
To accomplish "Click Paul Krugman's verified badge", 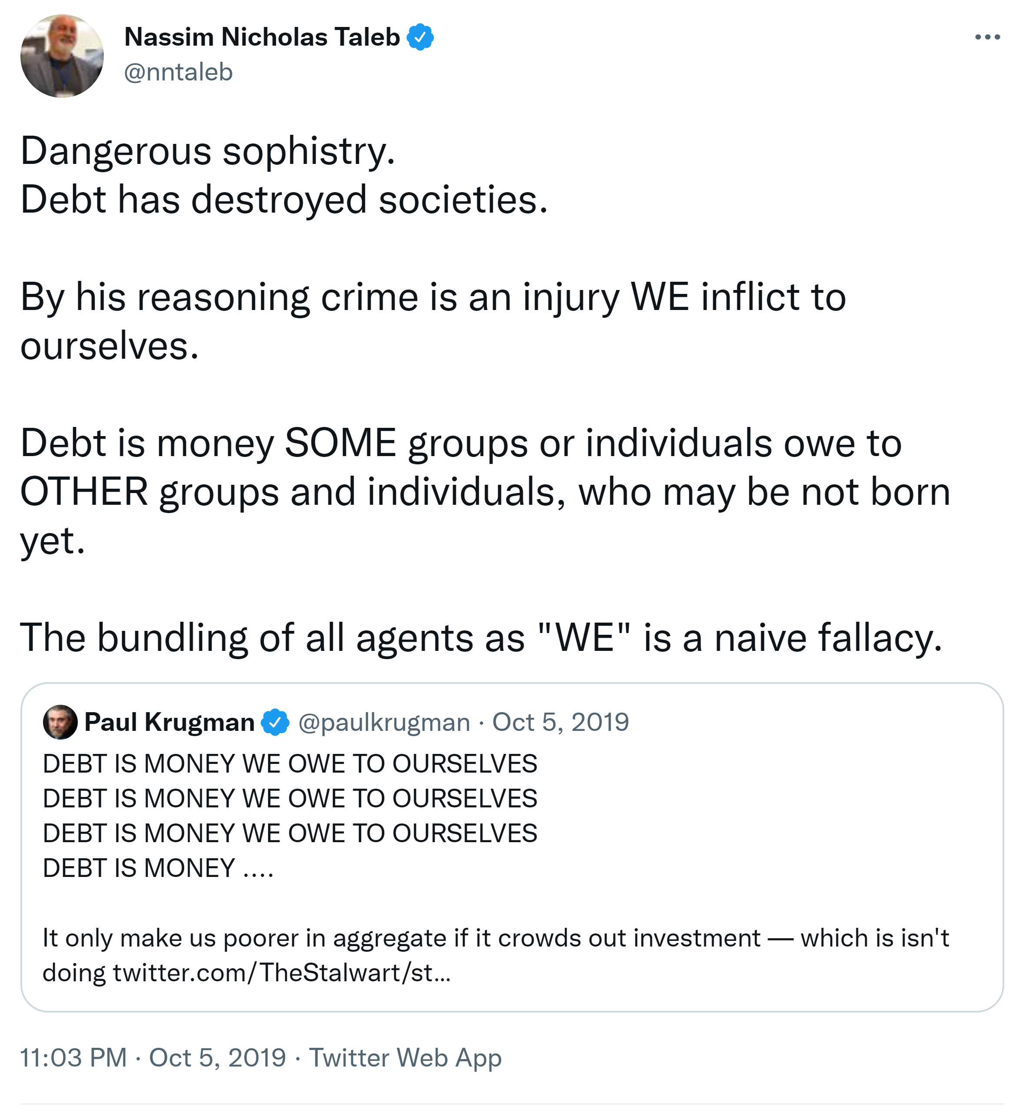I will click(x=275, y=722).
